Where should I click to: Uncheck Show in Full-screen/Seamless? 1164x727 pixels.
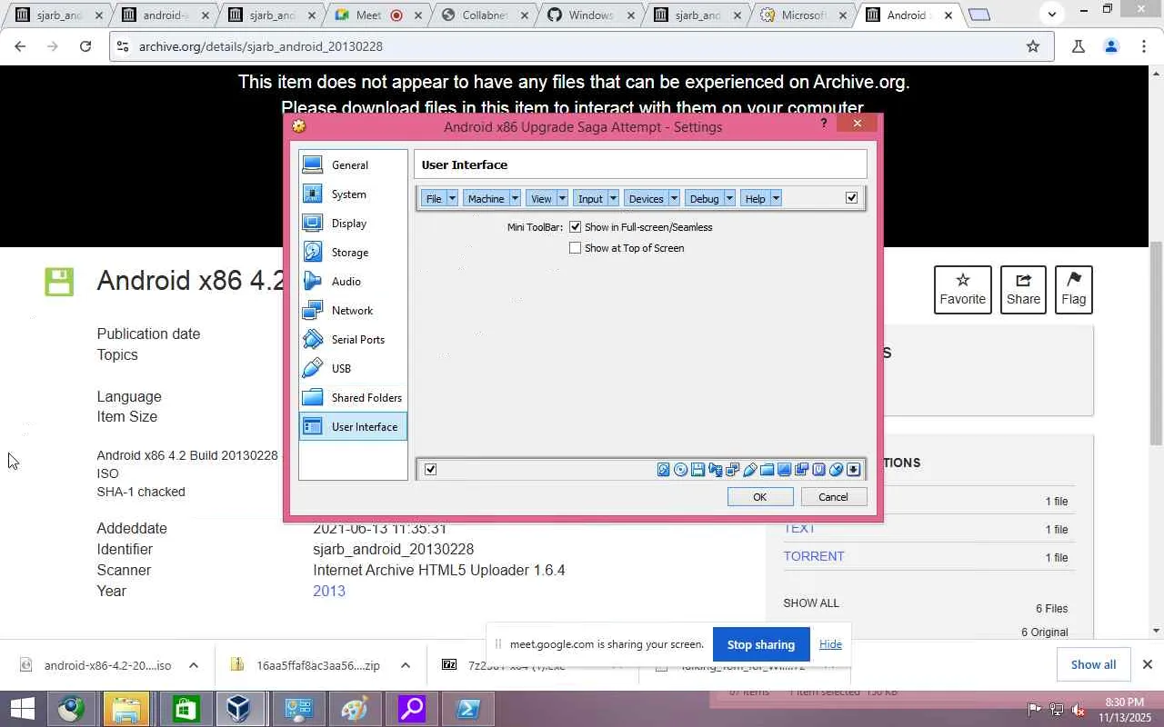575,227
